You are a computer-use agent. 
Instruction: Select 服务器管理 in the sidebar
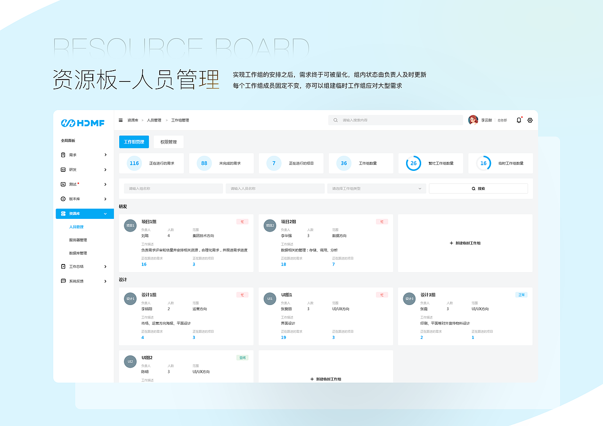click(x=78, y=240)
